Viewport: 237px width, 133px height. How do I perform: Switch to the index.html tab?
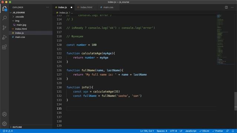coord(86,7)
